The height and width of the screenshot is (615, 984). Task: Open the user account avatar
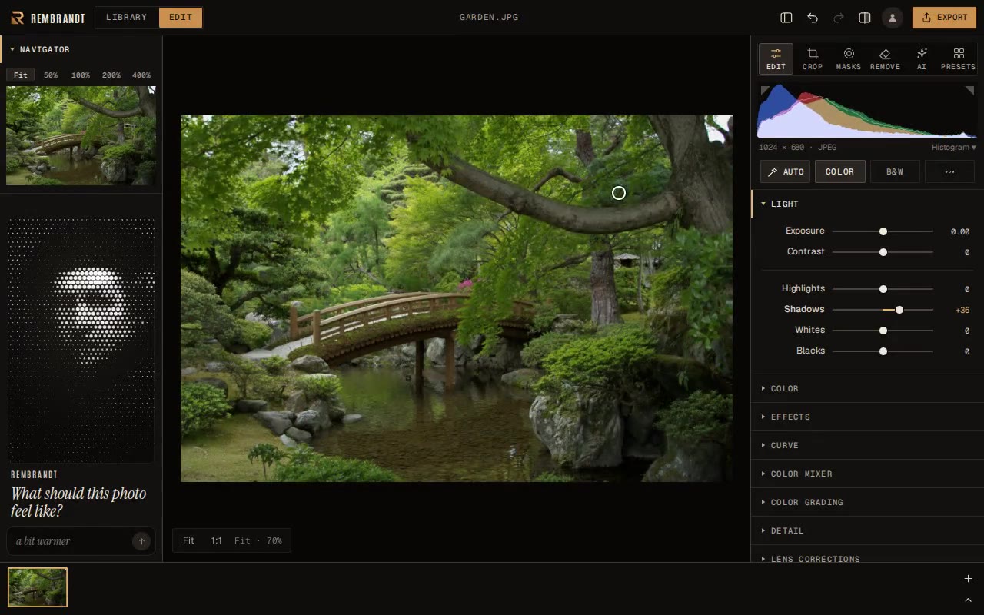click(892, 18)
